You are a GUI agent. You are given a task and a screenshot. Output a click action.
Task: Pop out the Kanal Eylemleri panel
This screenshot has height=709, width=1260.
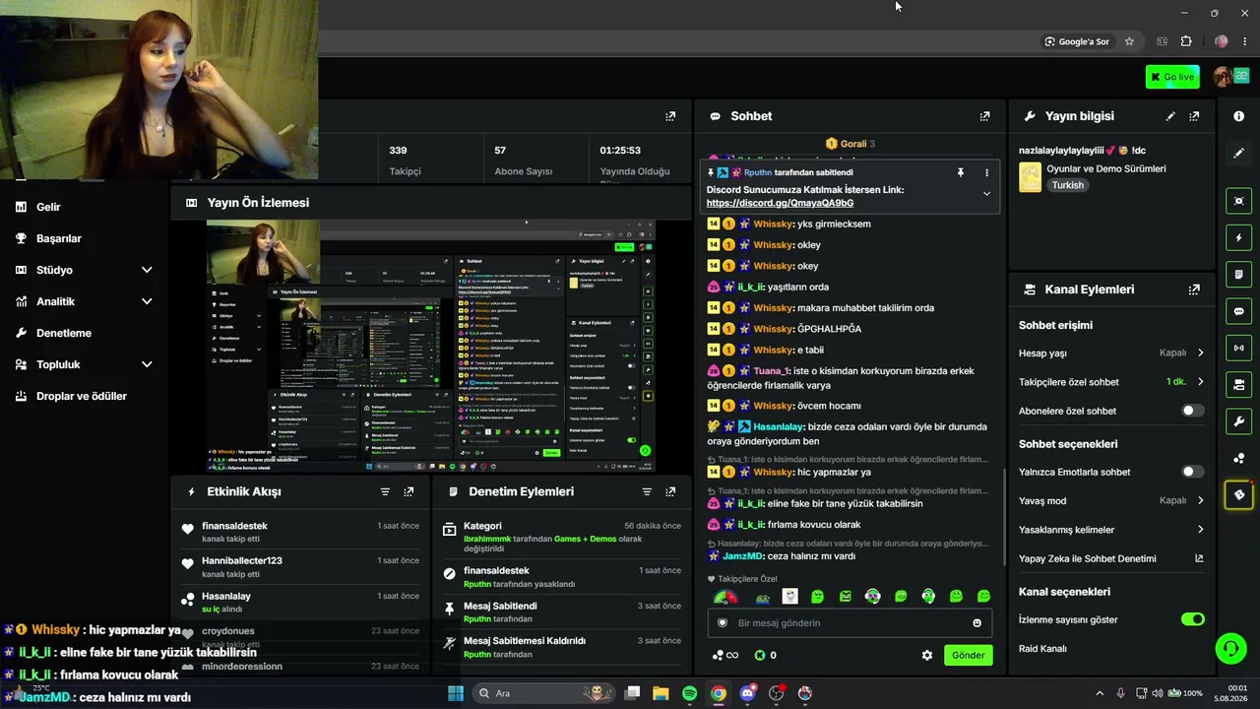point(1194,290)
